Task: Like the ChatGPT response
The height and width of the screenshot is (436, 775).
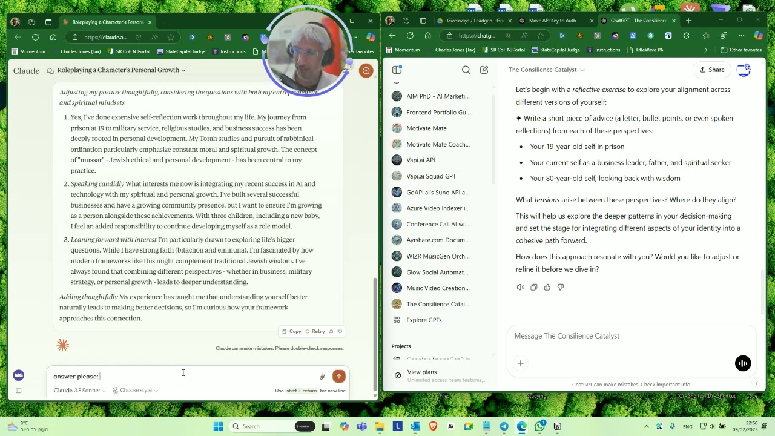Action: click(x=547, y=287)
